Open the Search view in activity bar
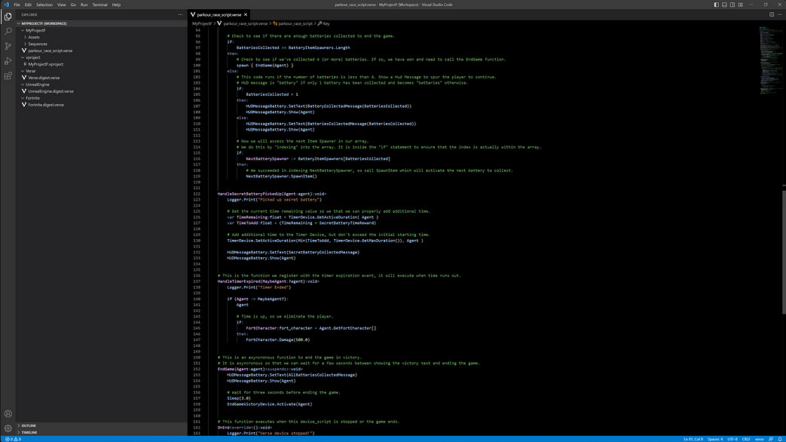786x442 pixels. (x=8, y=32)
